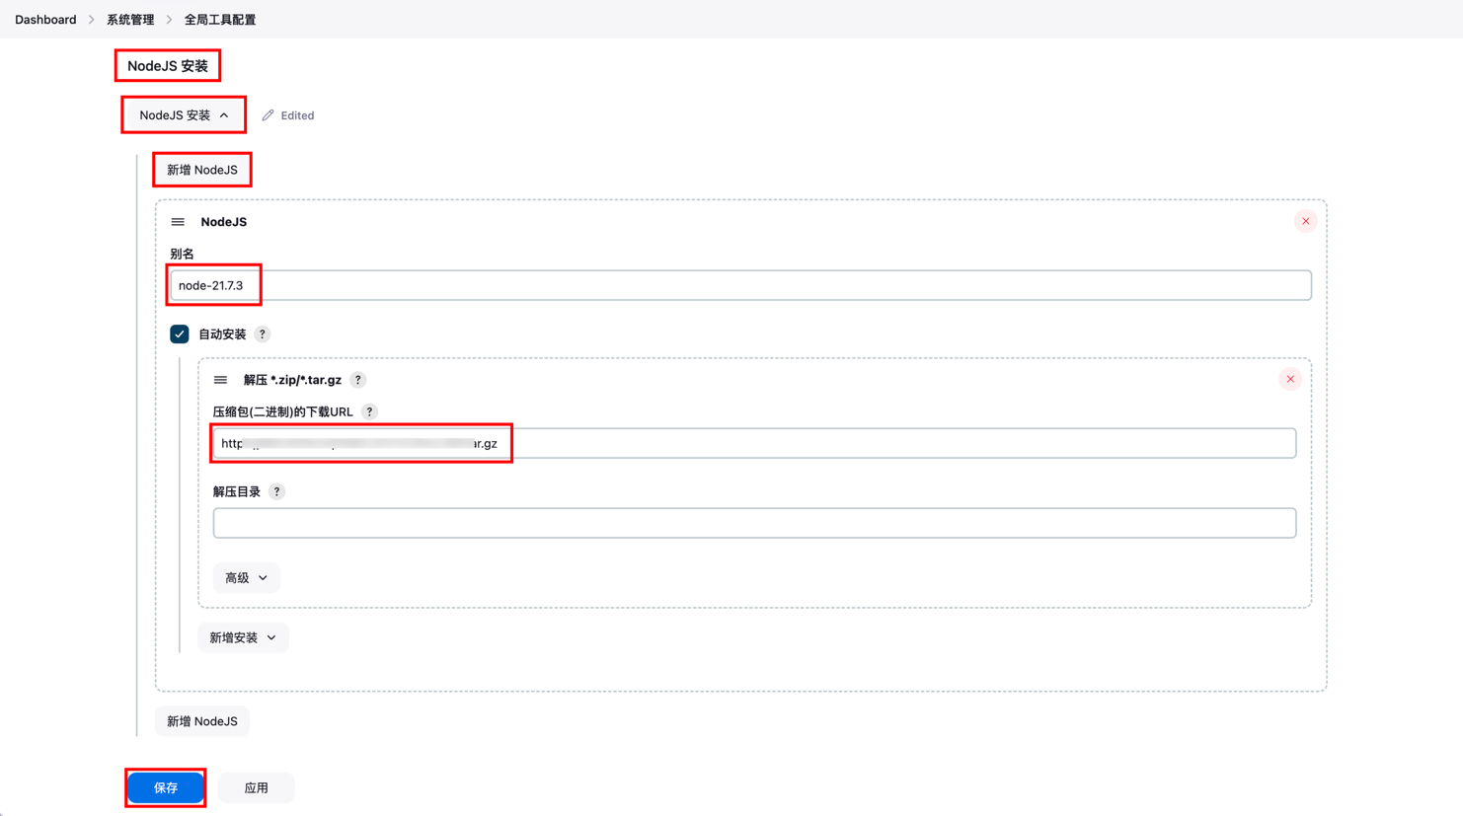
Task: Click 保存 to save configuration
Action: click(166, 787)
